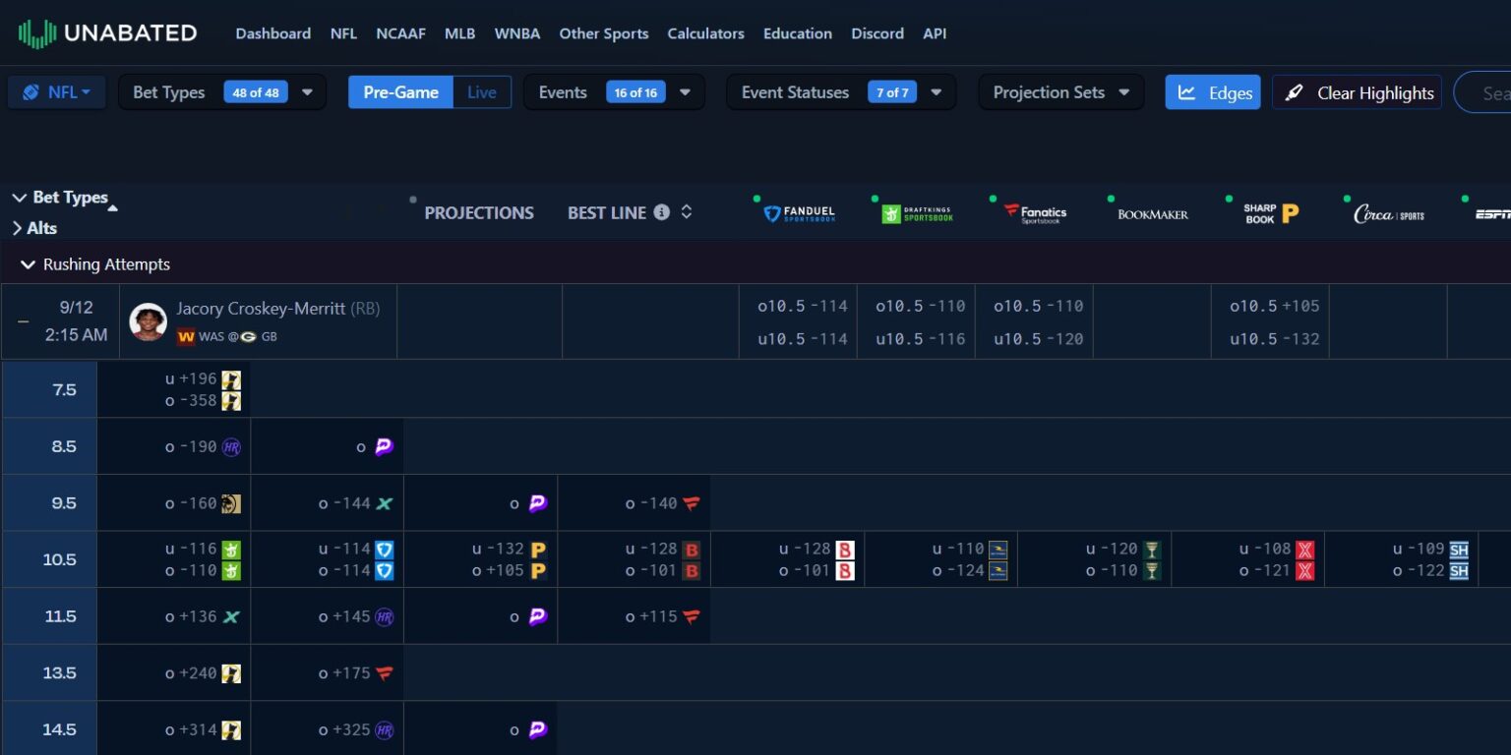Switch to Pre-Game mode

coord(400,92)
